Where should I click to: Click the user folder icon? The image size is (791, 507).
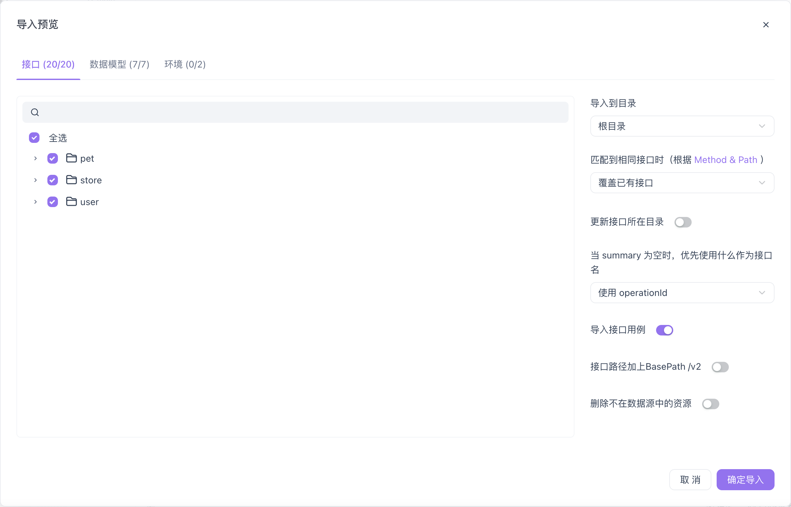(x=71, y=202)
